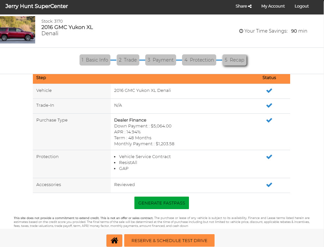Screen dimensions: 324x247
Task: Click the clock icon beside Time Savings
Action: [x=241, y=31]
